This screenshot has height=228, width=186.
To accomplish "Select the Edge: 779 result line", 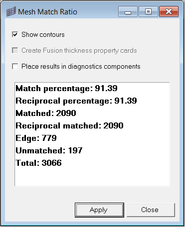I will click(x=36, y=138).
